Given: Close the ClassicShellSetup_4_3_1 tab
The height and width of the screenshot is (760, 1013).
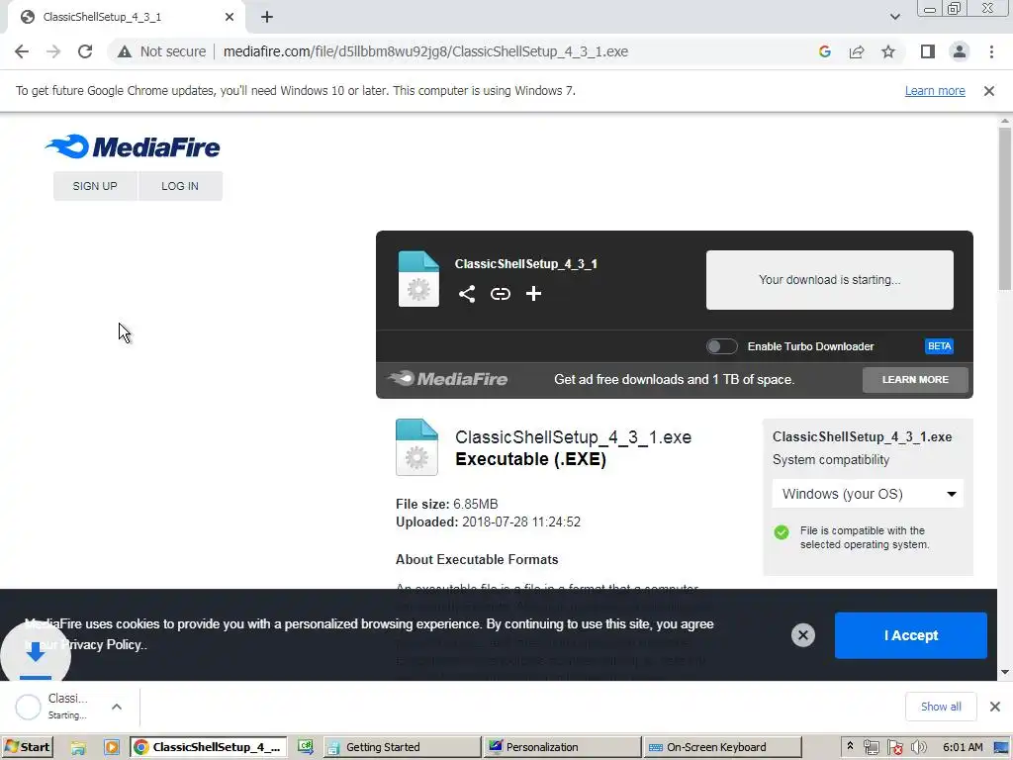Looking at the screenshot, I should 230,18.
